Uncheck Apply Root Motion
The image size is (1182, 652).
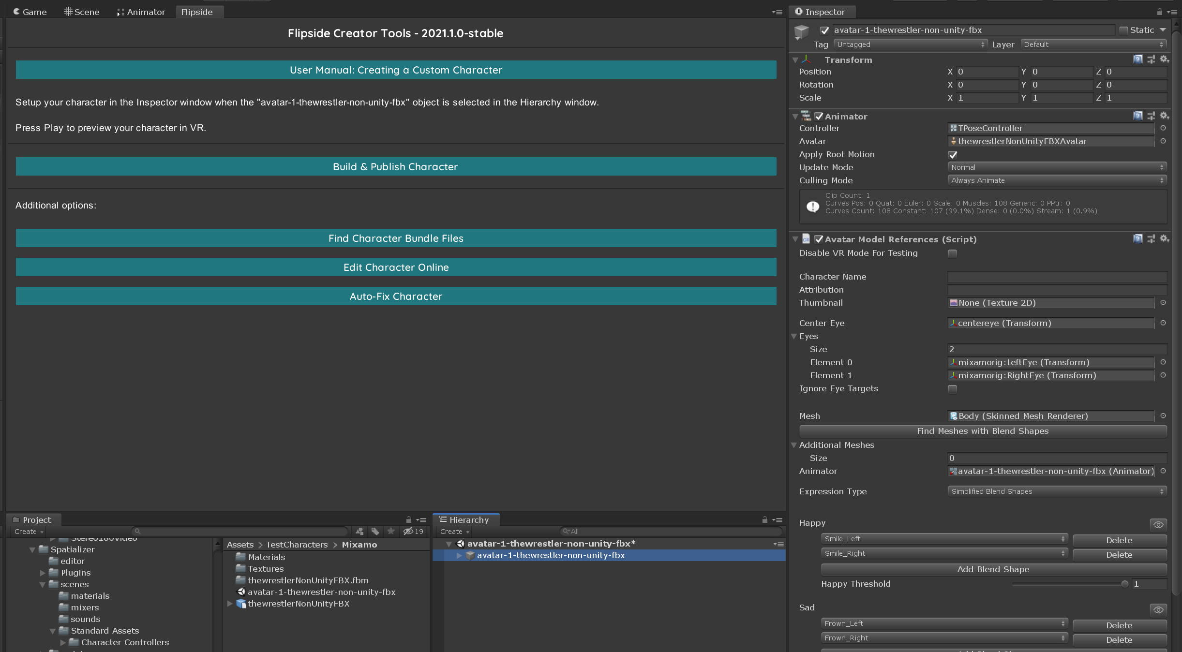952,154
